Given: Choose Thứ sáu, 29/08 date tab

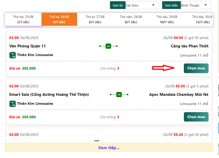Looking at the screenshot, I should (x=167, y=19).
